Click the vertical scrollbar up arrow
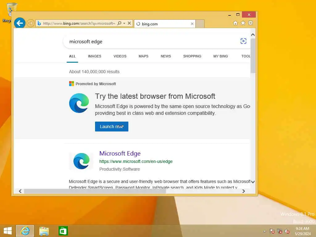This screenshot has height=237, width=316. (253, 35)
